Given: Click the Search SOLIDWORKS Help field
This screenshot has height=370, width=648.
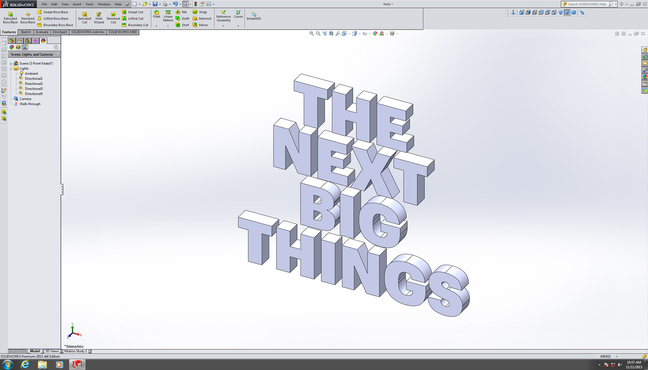Looking at the screenshot, I should coord(587,4).
